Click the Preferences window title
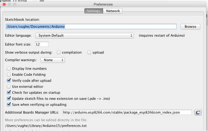The height and width of the screenshot is (131, 208). click(103, 4)
